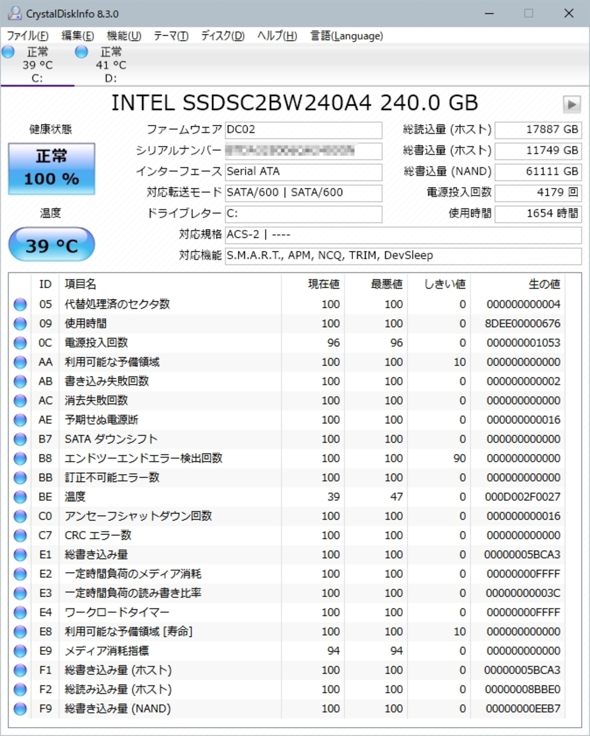Click the status dot for ID E9 メディア消耗指標

click(20, 651)
